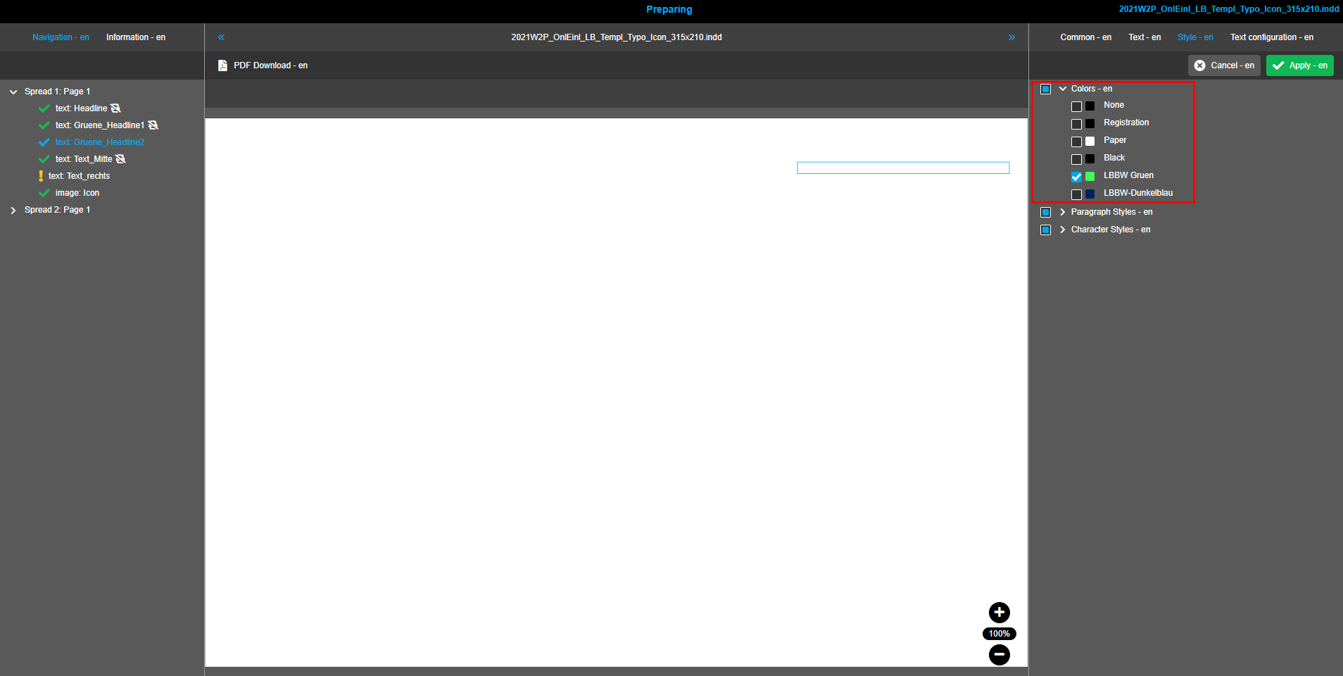The height and width of the screenshot is (676, 1343).
Task: Click yellow warning icon beside Text_rechts
Action: click(41, 176)
